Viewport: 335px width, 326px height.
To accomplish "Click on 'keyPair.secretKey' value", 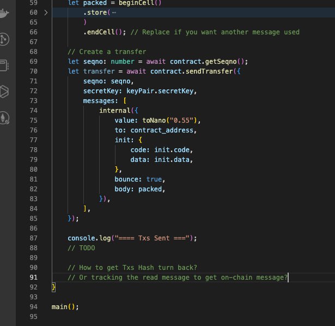I will pyautogui.click(x=160, y=91).
